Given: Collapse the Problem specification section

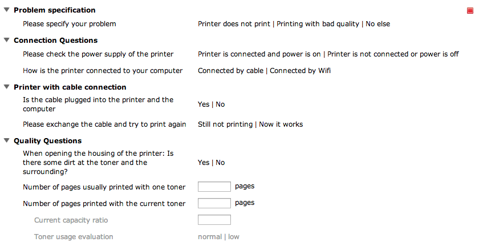Looking at the screenshot, I should [7, 10].
